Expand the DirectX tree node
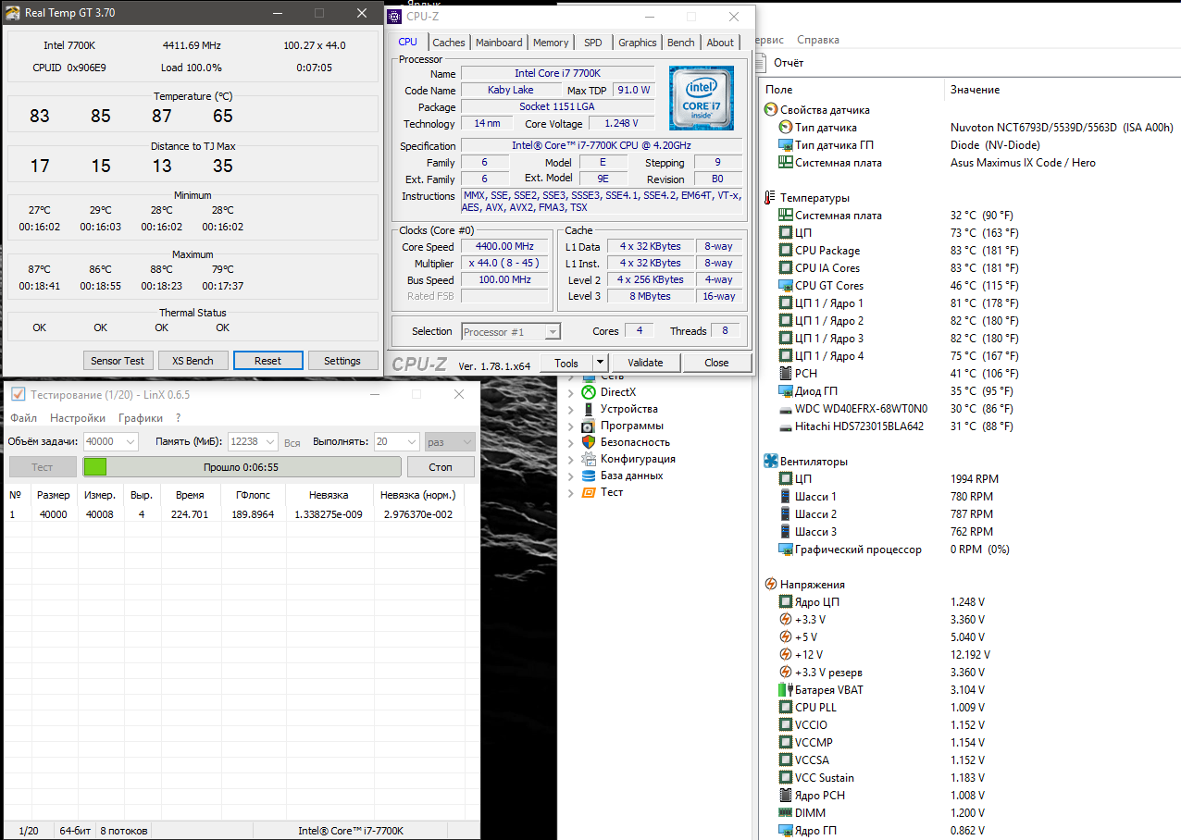The height and width of the screenshot is (840, 1181). [571, 392]
